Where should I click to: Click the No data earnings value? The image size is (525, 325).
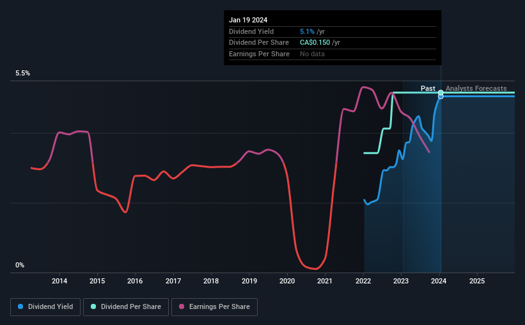(312, 54)
